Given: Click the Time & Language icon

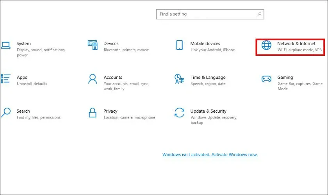Looking at the screenshot, I should click(179, 79).
